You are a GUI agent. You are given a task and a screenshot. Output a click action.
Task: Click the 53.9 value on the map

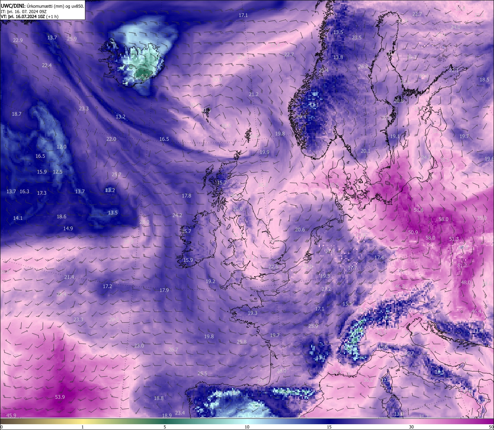click(x=60, y=397)
